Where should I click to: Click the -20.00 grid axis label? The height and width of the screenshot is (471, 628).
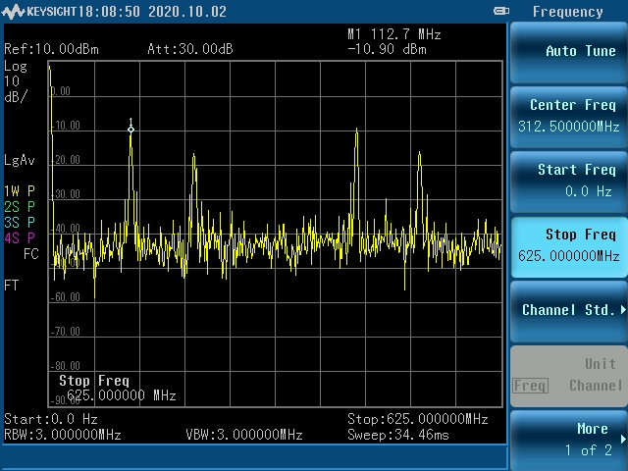(66, 160)
